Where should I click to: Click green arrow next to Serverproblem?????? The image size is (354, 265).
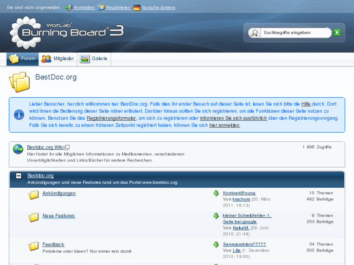click(216, 245)
